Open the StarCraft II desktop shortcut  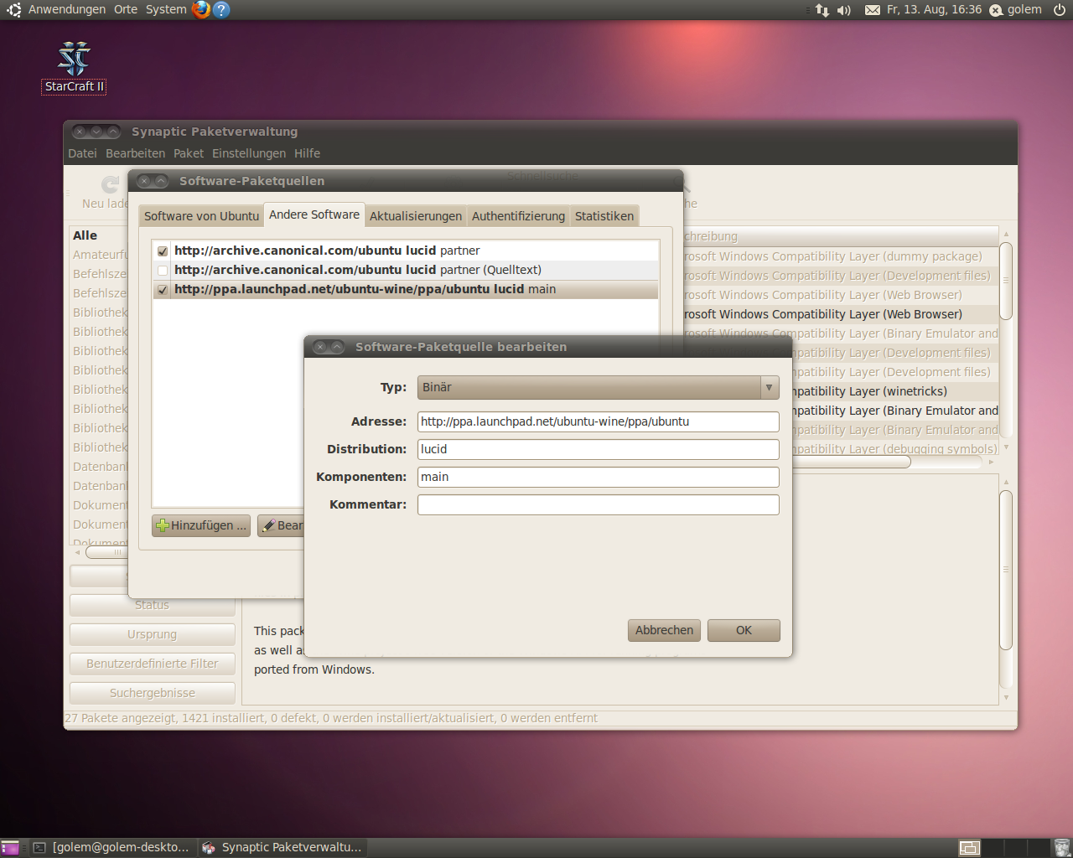coord(73,59)
